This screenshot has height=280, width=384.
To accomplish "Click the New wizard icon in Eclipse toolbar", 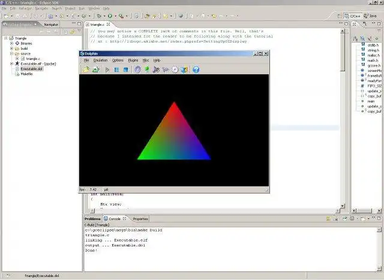I will pos(6,16).
